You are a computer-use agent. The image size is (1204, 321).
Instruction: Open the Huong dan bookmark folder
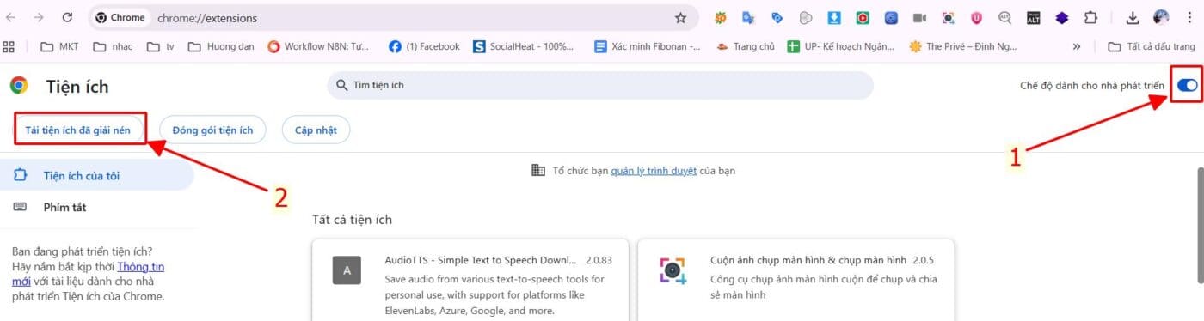(x=221, y=46)
